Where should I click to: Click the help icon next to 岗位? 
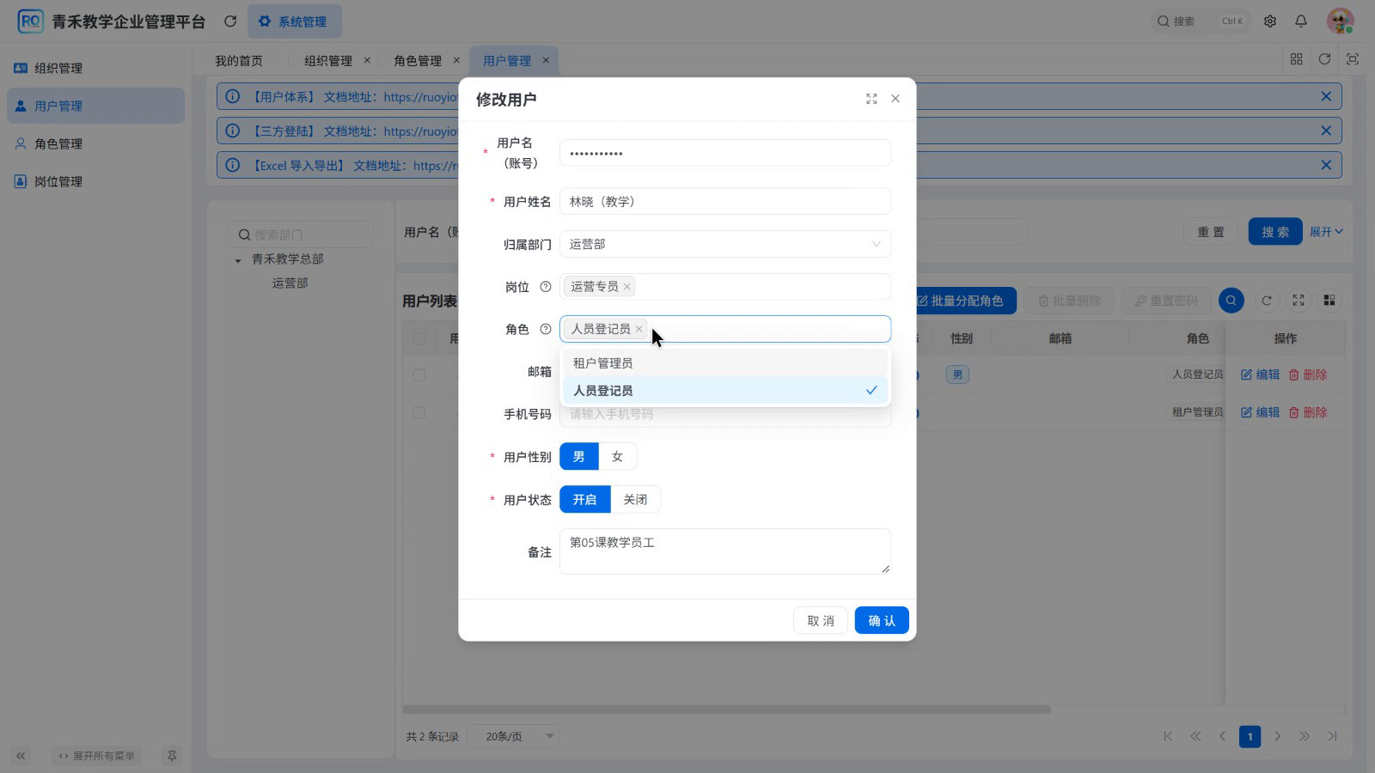coord(545,287)
